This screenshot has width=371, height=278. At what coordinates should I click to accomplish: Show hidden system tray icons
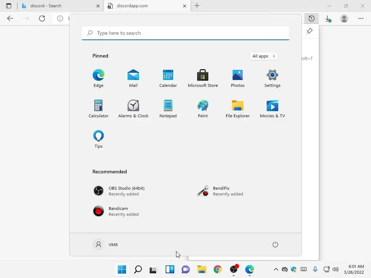(x=276, y=269)
